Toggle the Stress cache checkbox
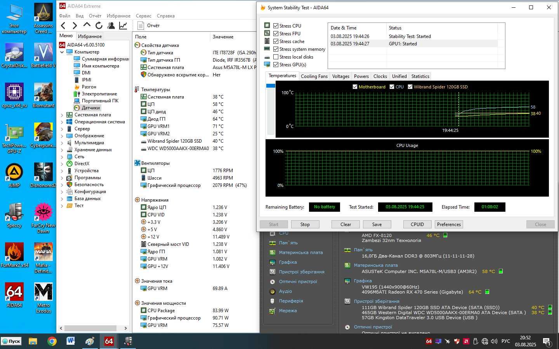 tap(276, 41)
